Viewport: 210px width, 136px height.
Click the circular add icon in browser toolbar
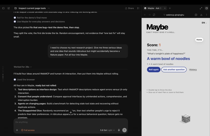point(196,15)
